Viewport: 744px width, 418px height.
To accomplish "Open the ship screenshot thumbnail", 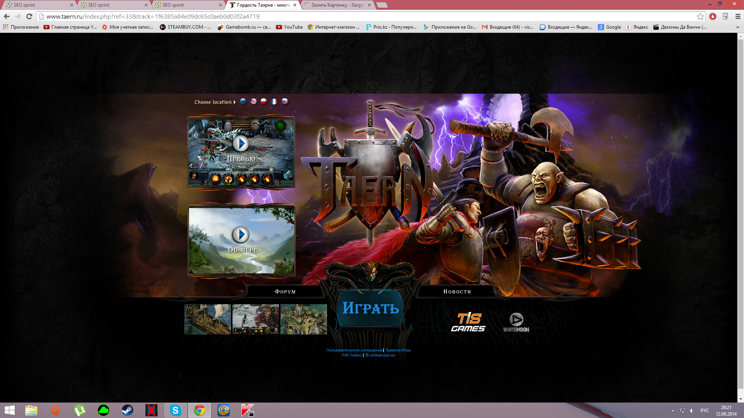I will [x=208, y=319].
